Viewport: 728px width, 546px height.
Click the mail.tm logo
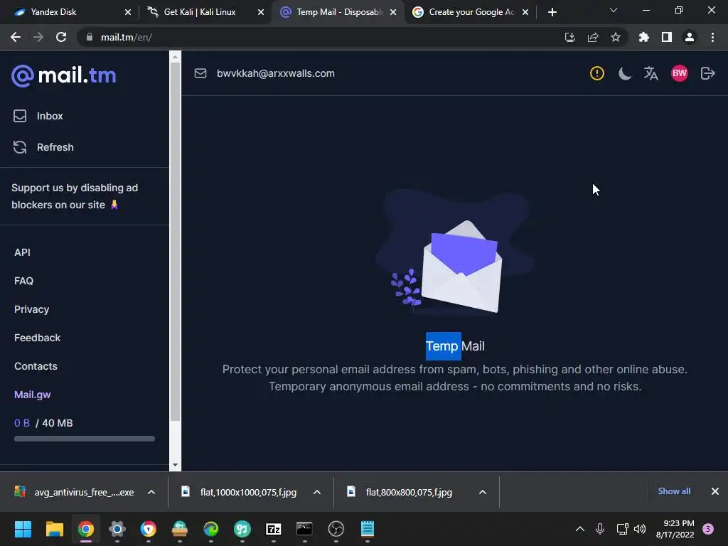63,75
